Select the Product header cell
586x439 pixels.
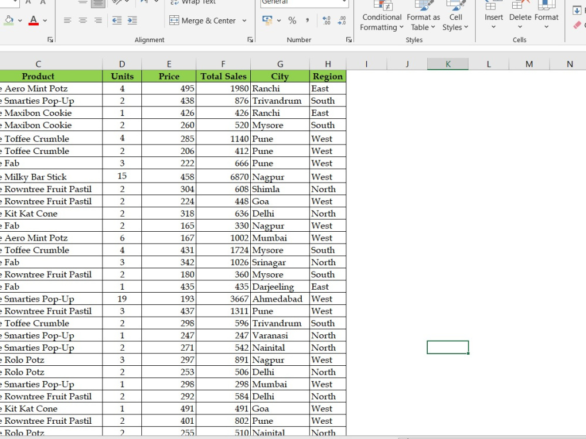tap(51, 76)
